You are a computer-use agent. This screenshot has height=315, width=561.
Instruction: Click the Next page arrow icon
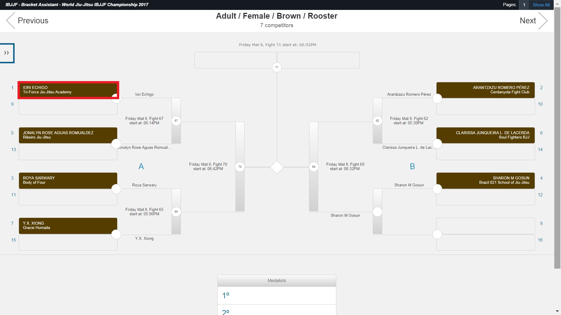(x=543, y=20)
